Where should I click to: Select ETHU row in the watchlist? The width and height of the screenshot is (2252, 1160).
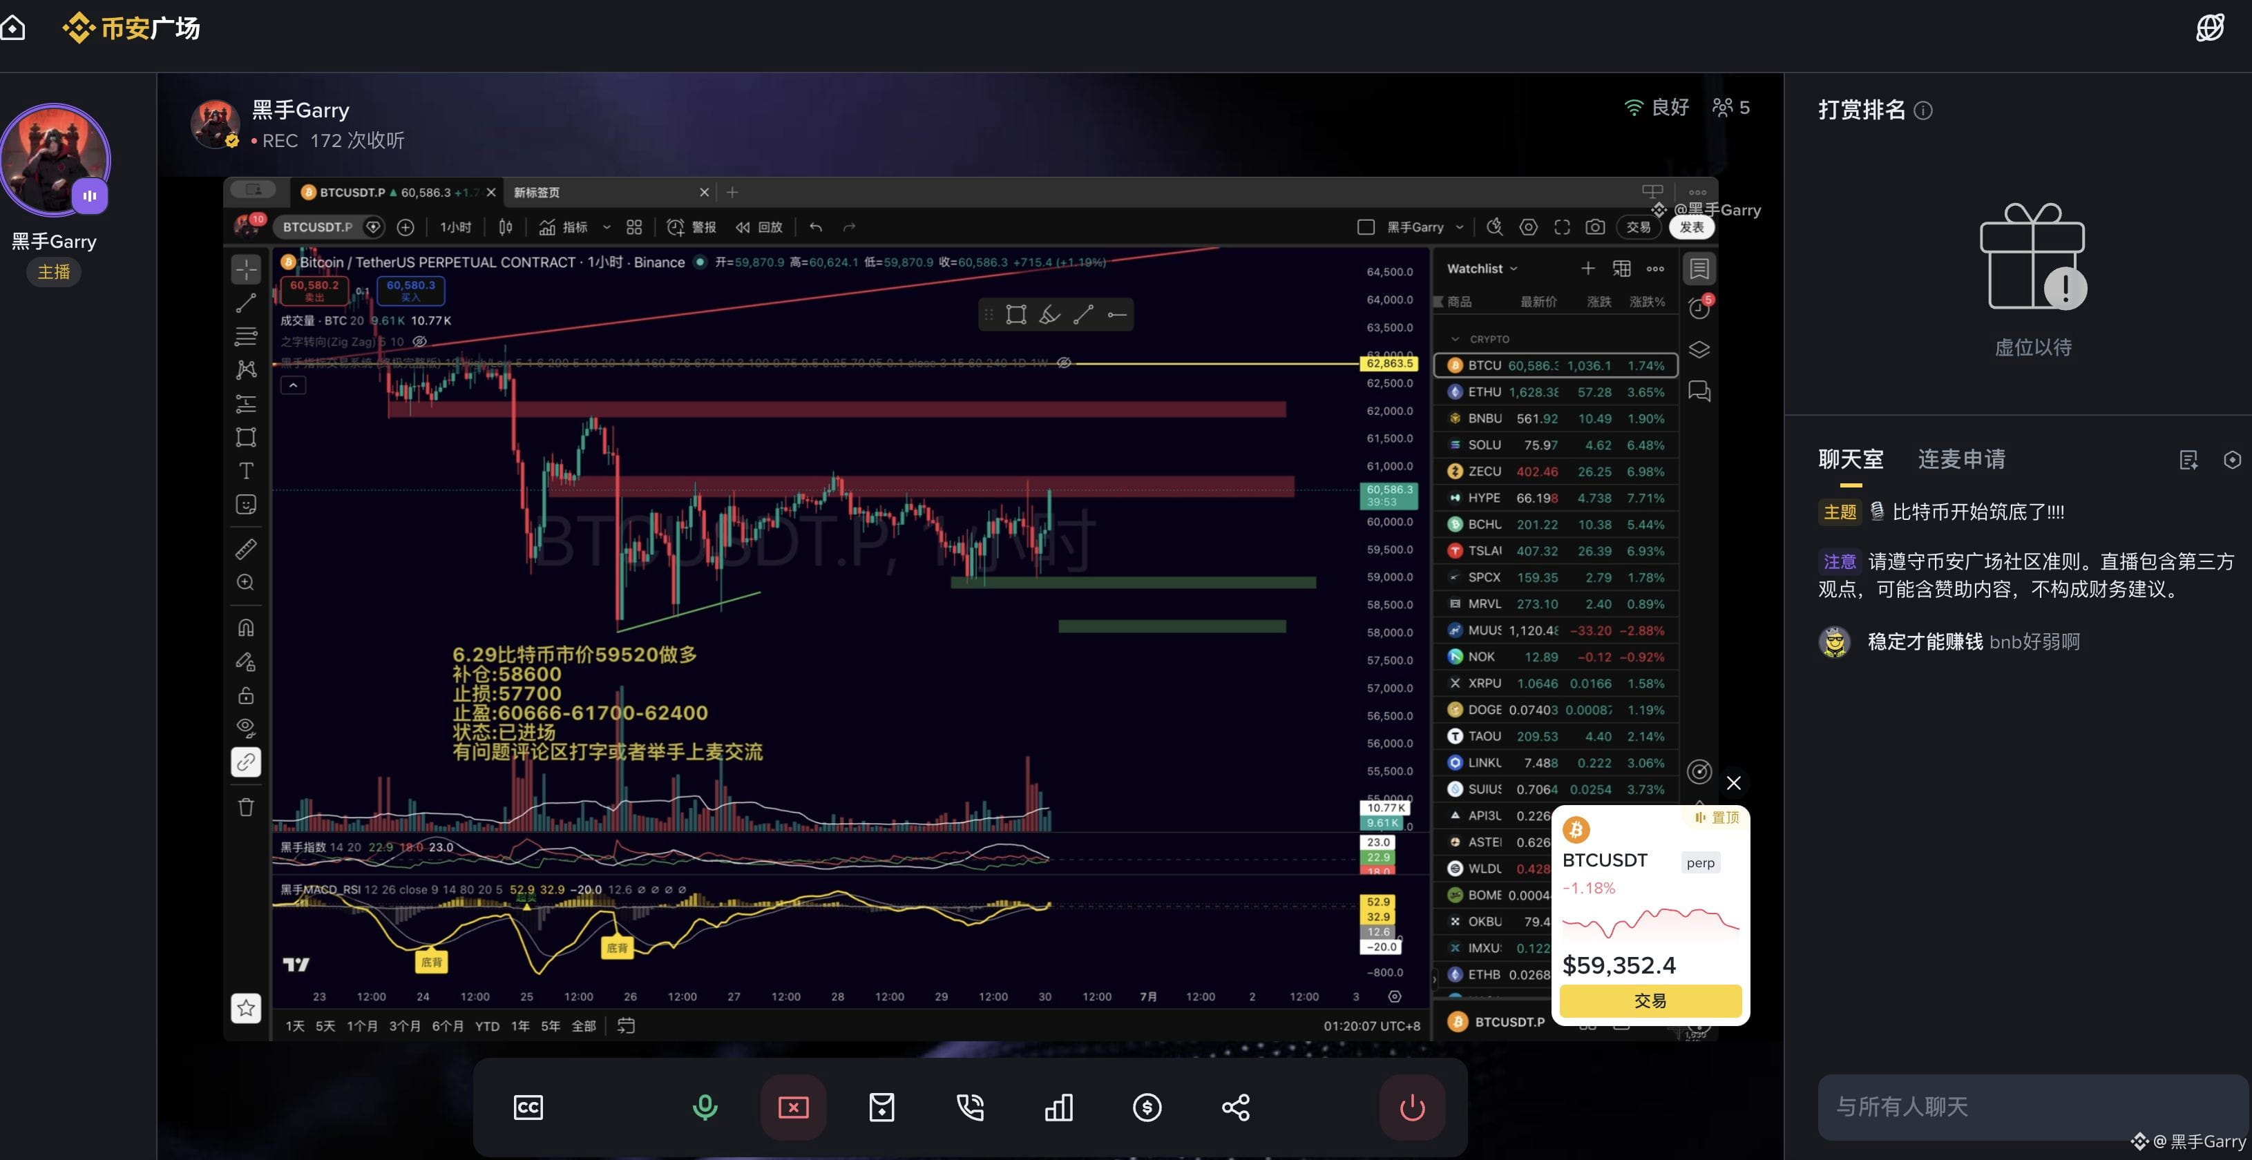1555,392
